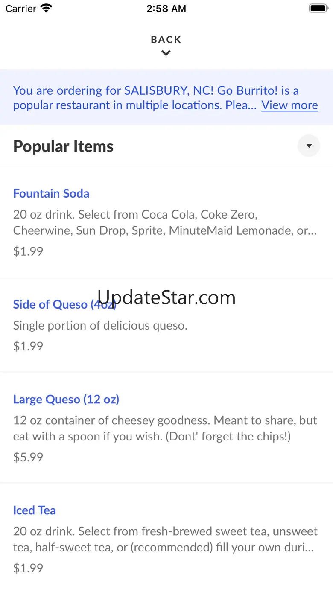The width and height of the screenshot is (333, 592).
Task: Tap the $5.99 Large Queso price
Action: coord(28,457)
